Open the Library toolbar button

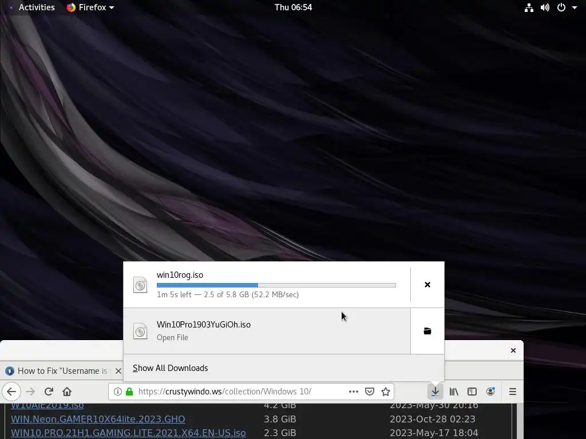tap(454, 392)
